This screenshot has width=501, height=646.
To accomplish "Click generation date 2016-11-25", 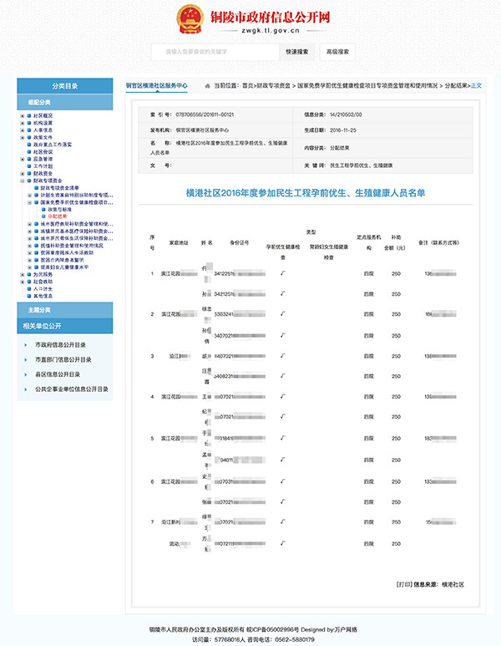I will [x=343, y=130].
